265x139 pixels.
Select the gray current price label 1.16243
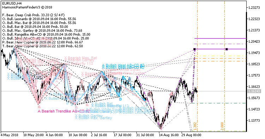coord(254,91)
